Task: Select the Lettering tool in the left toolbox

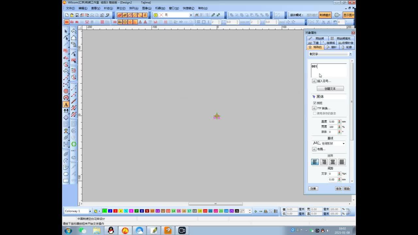Action: 66,104
